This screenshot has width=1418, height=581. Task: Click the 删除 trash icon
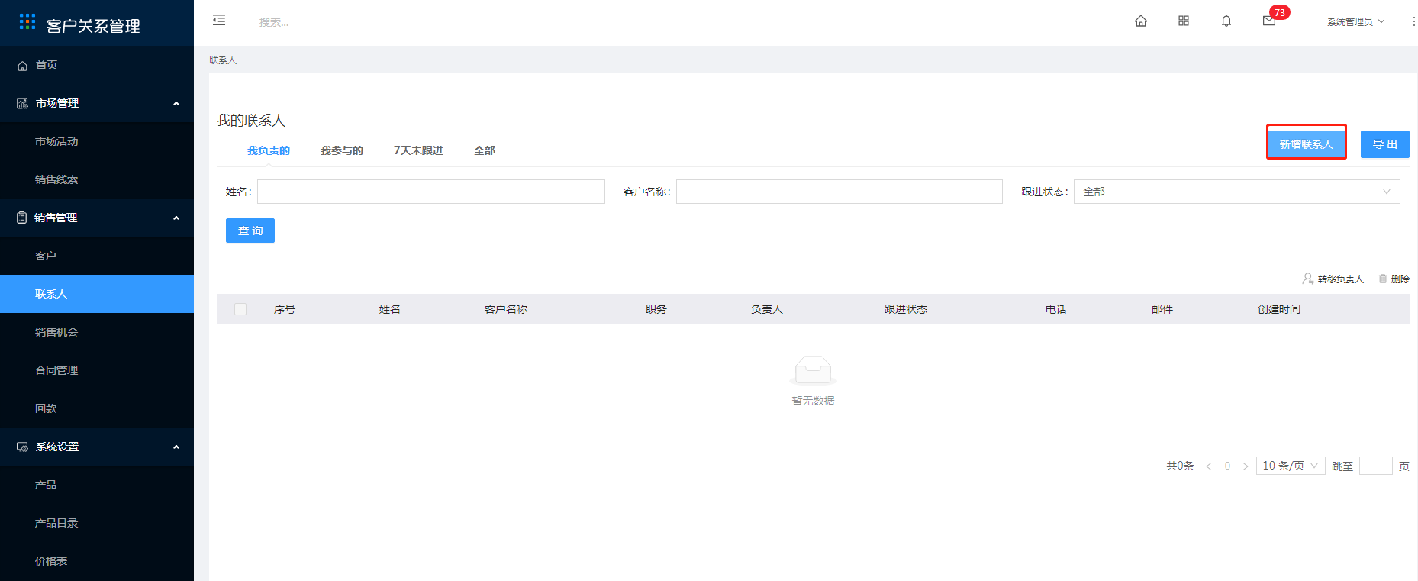(x=1383, y=279)
